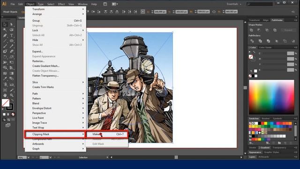
Task: Click the Color panel black swatch
Action: pyautogui.click(x=253, y=76)
